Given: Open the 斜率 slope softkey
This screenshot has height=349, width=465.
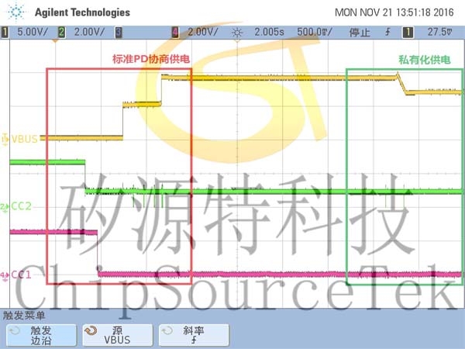Looking at the screenshot, I should tap(194, 335).
